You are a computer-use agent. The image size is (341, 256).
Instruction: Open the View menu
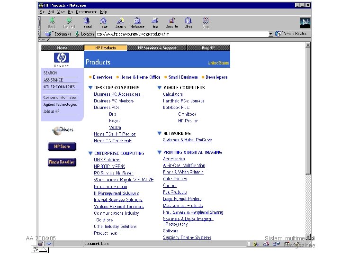point(61,12)
